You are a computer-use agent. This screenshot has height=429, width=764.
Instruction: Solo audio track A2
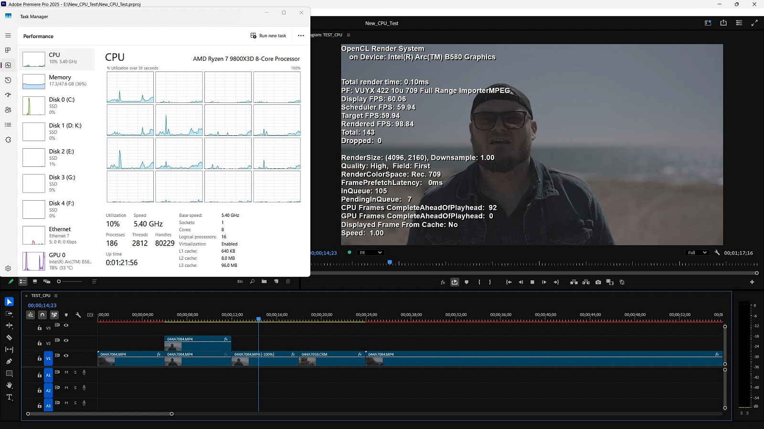click(75, 388)
